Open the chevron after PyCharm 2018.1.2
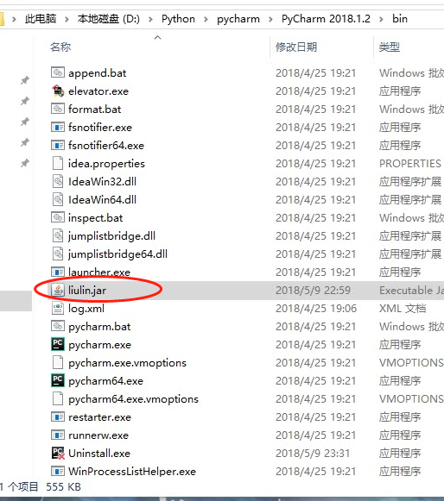 [x=381, y=19]
